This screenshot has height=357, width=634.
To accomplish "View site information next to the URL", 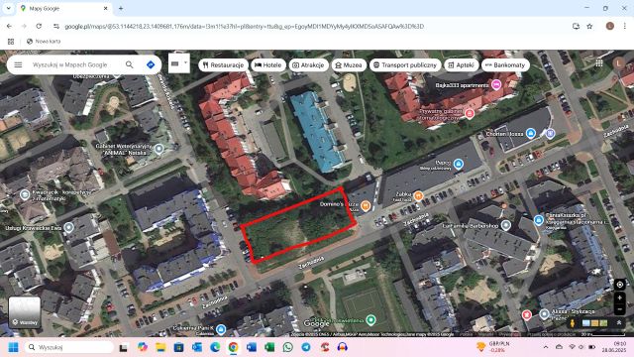I will (56, 27).
